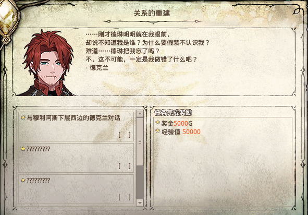The width and height of the screenshot is (308, 215).
Task: Click the quest title 关系的重建
Action: (152, 13)
